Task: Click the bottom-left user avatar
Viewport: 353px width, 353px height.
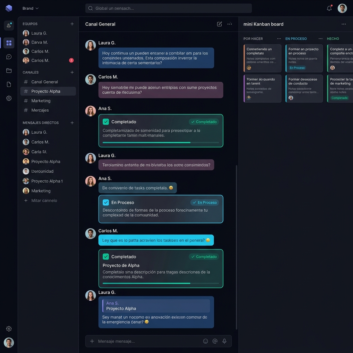Action: click(9, 342)
